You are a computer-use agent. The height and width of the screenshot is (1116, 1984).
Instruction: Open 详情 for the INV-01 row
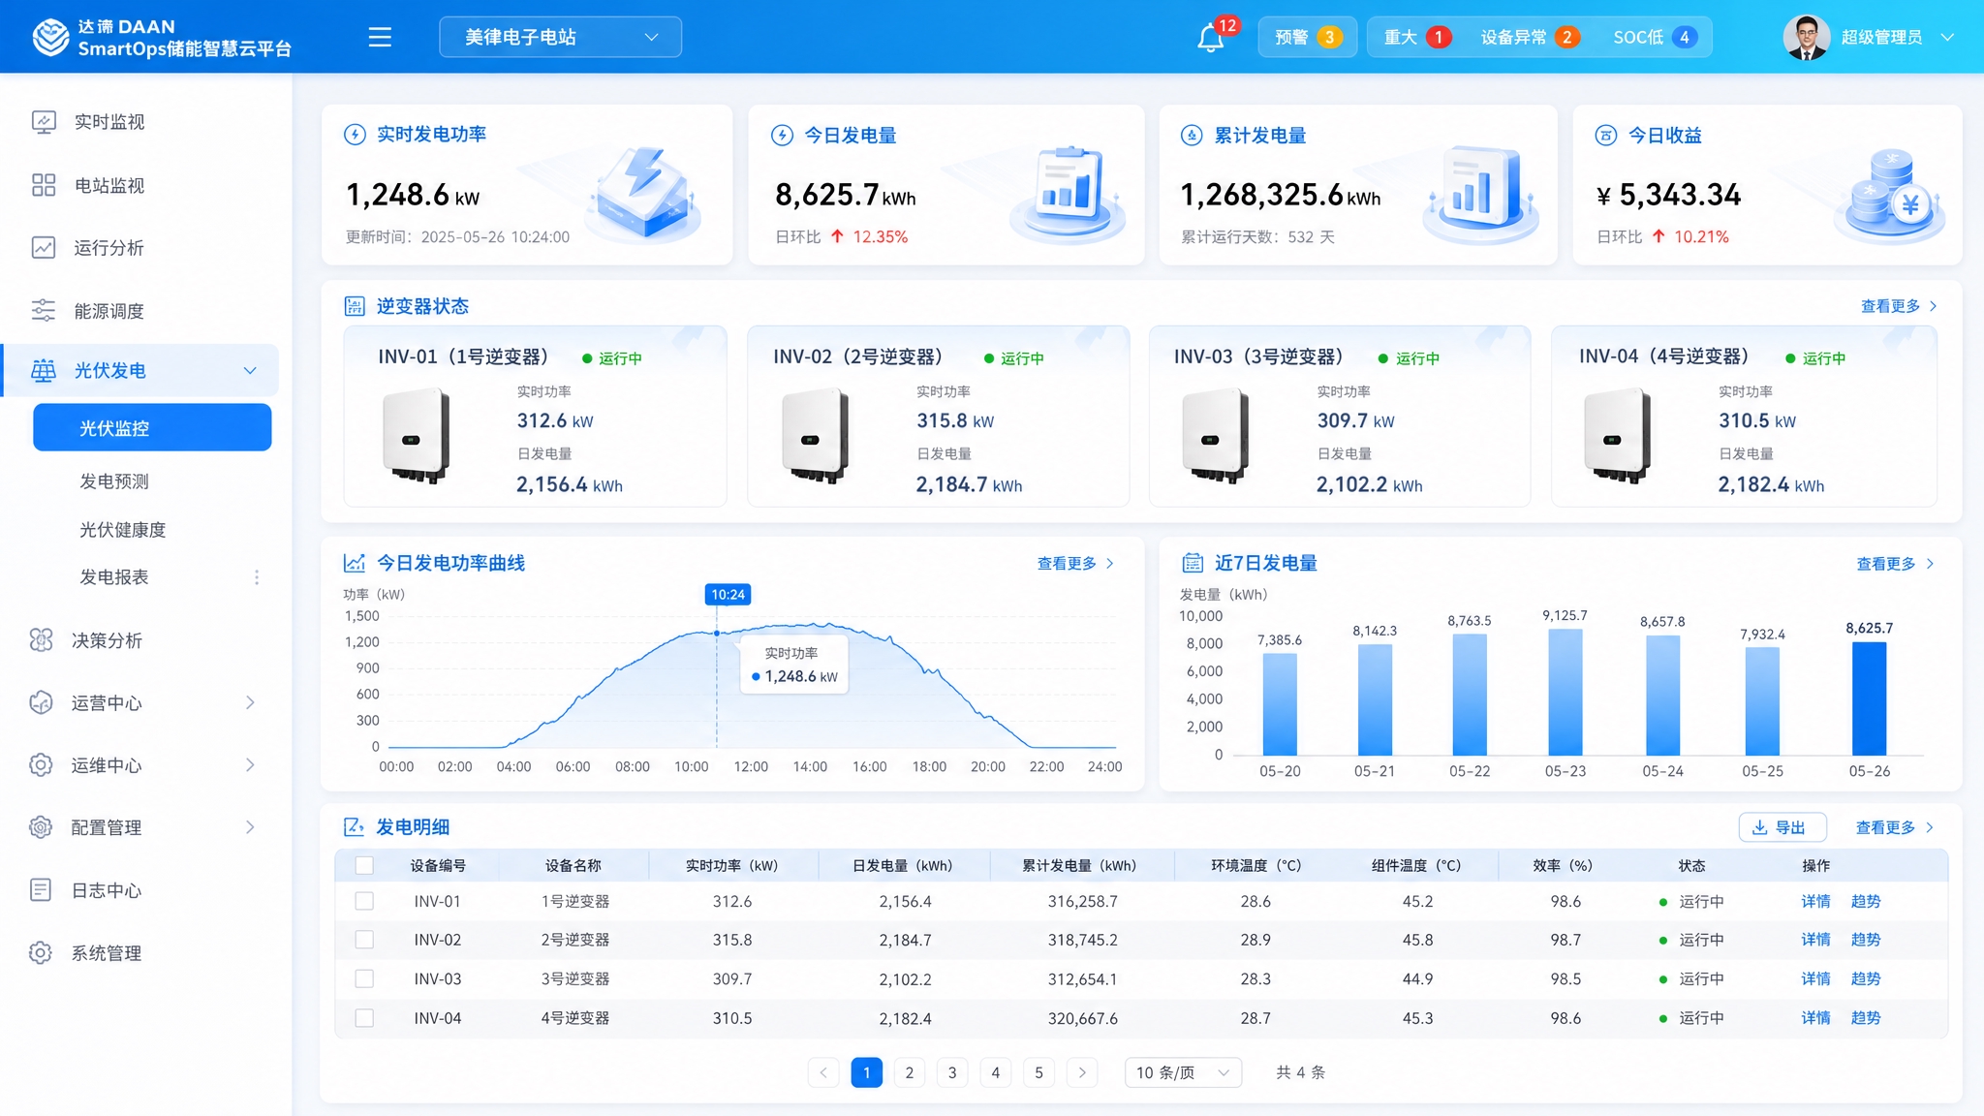point(1815,901)
